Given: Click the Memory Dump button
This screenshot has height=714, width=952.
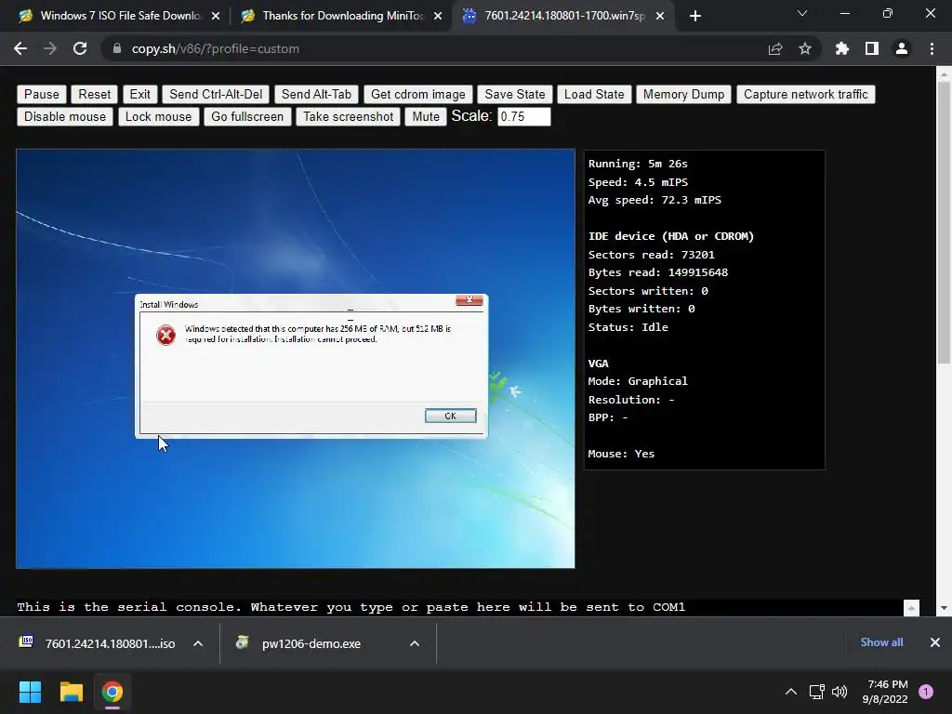Looking at the screenshot, I should (683, 94).
